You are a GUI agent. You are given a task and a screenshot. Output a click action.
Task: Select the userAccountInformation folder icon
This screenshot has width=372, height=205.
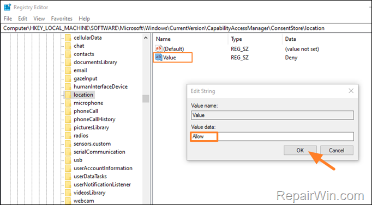pyautogui.click(x=68, y=169)
